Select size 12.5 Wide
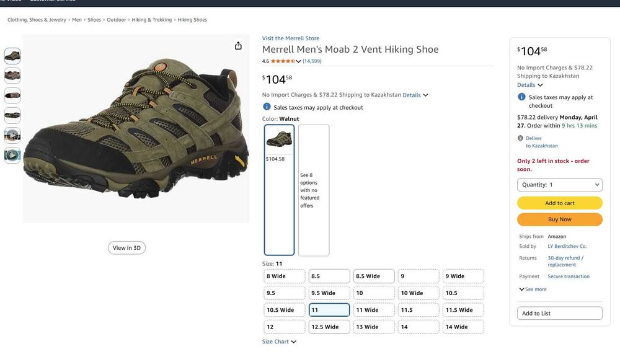The height and width of the screenshot is (357, 620). [x=329, y=327]
